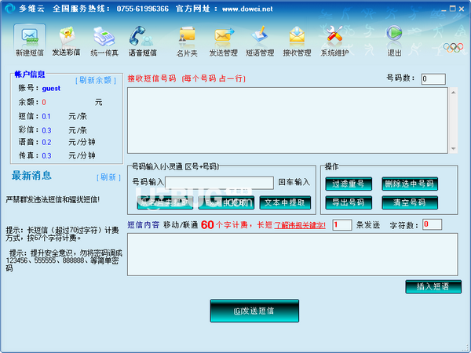Open the 短语管理 icon
This screenshot has height=353, width=471.
[260, 41]
